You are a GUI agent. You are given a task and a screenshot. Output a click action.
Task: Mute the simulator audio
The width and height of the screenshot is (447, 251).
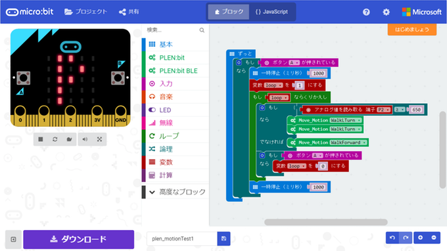85,139
